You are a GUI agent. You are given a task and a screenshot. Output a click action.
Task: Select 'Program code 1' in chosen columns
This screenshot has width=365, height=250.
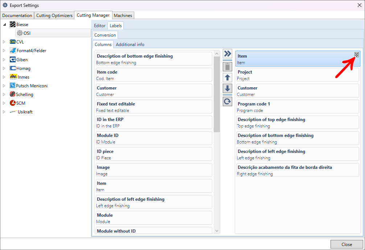coord(298,107)
